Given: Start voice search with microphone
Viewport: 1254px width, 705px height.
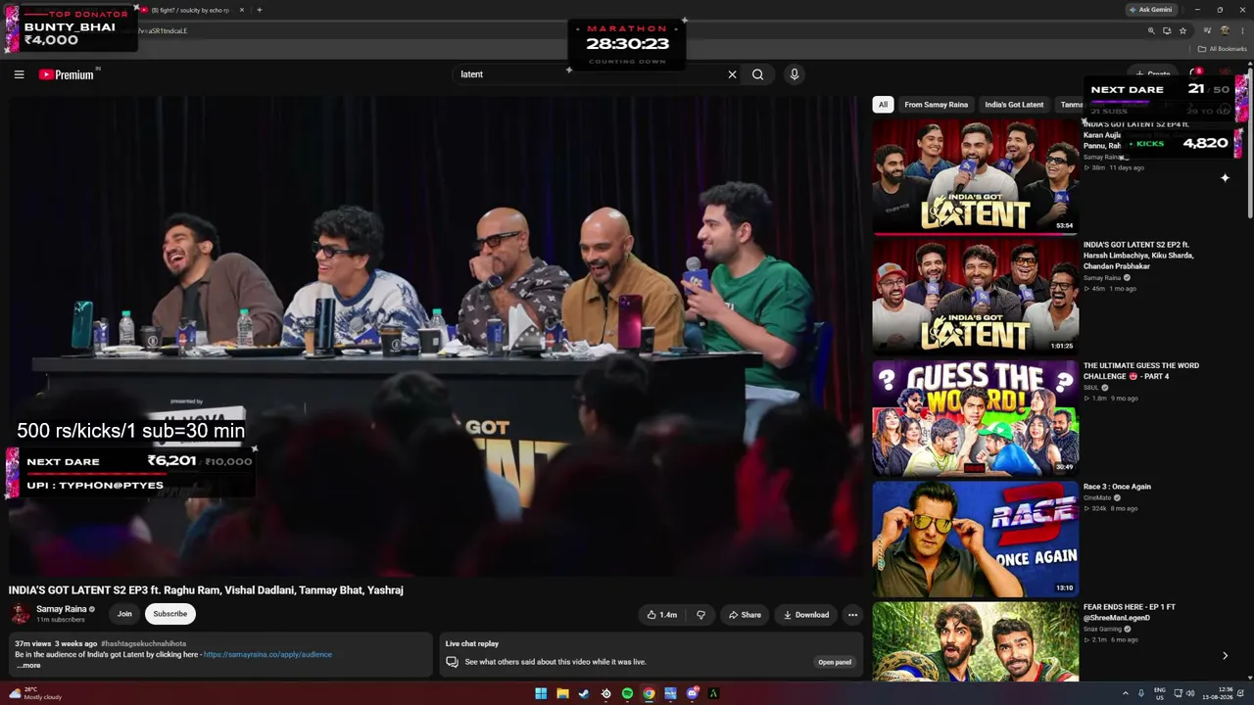Looking at the screenshot, I should pos(795,74).
